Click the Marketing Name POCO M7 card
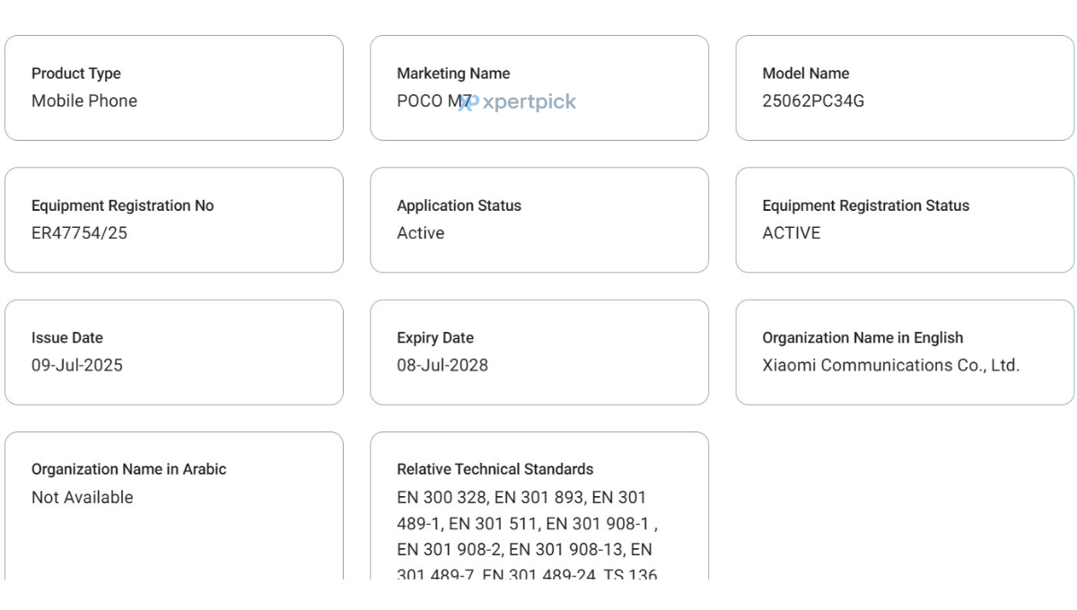 (x=539, y=88)
